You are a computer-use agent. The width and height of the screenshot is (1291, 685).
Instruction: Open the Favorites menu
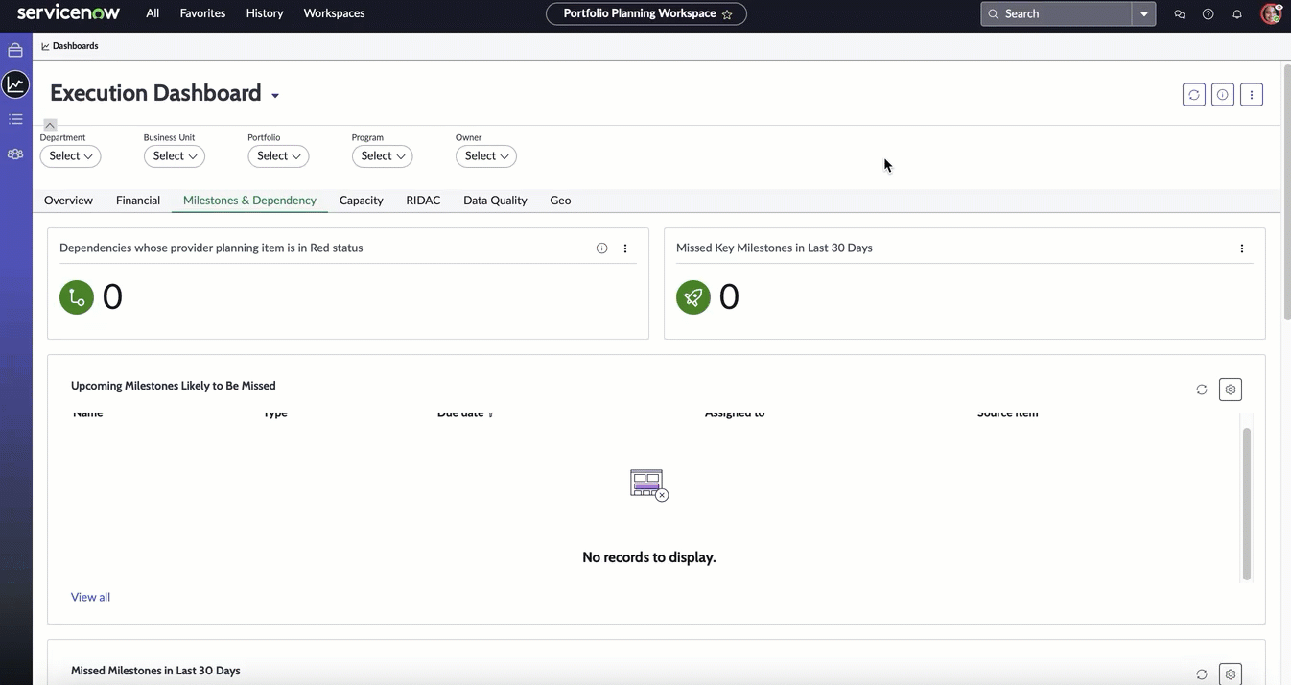pos(202,13)
